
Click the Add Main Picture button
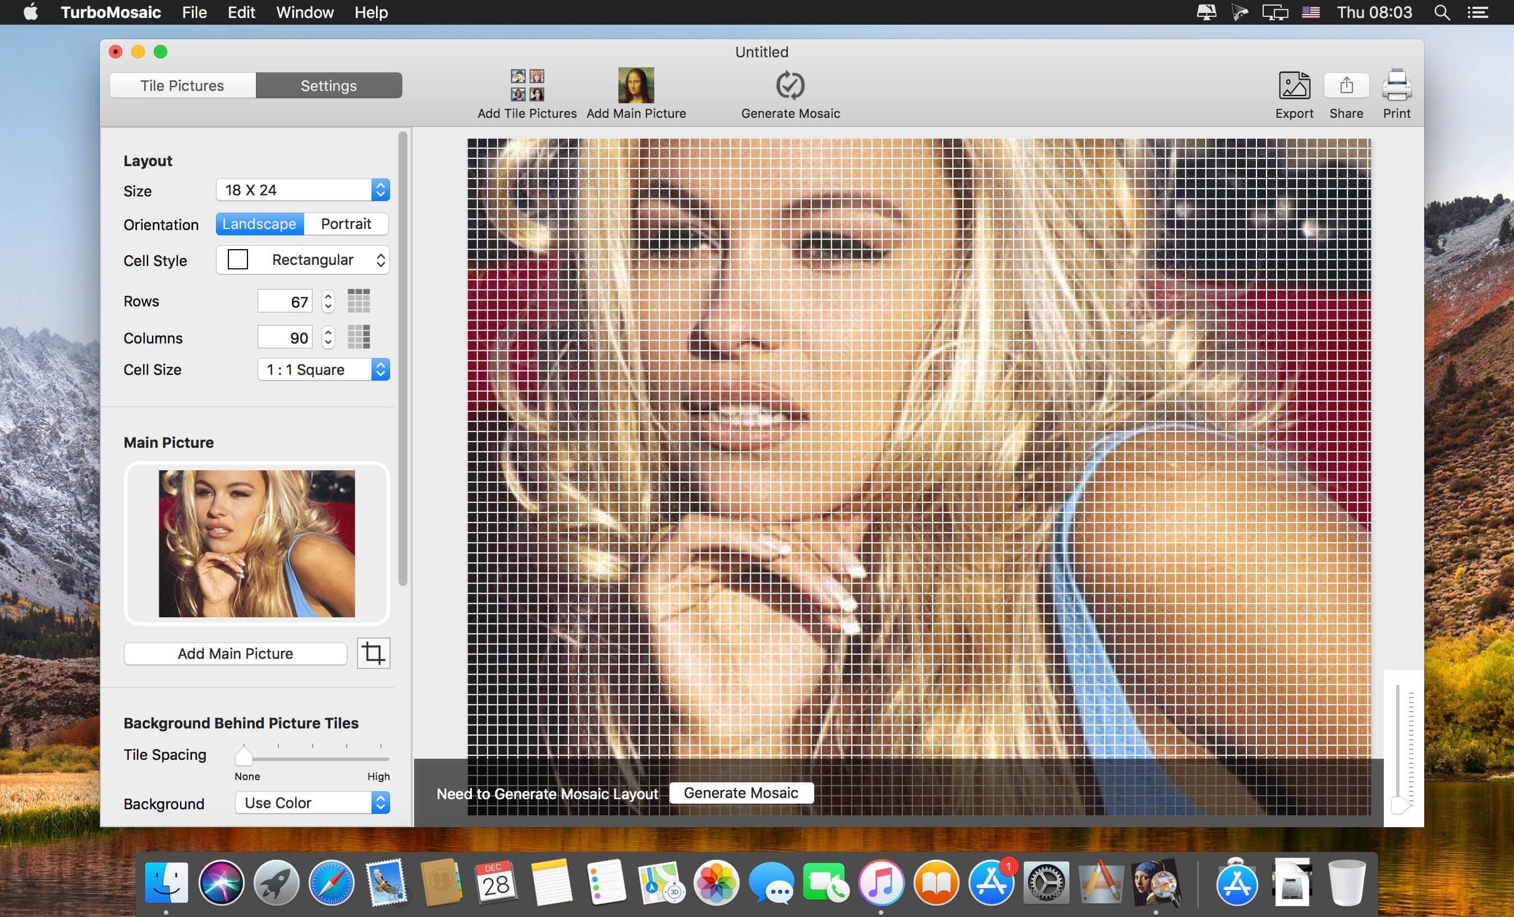[x=236, y=652]
